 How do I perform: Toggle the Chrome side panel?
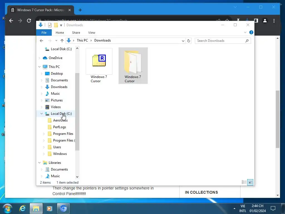tap(256, 21)
